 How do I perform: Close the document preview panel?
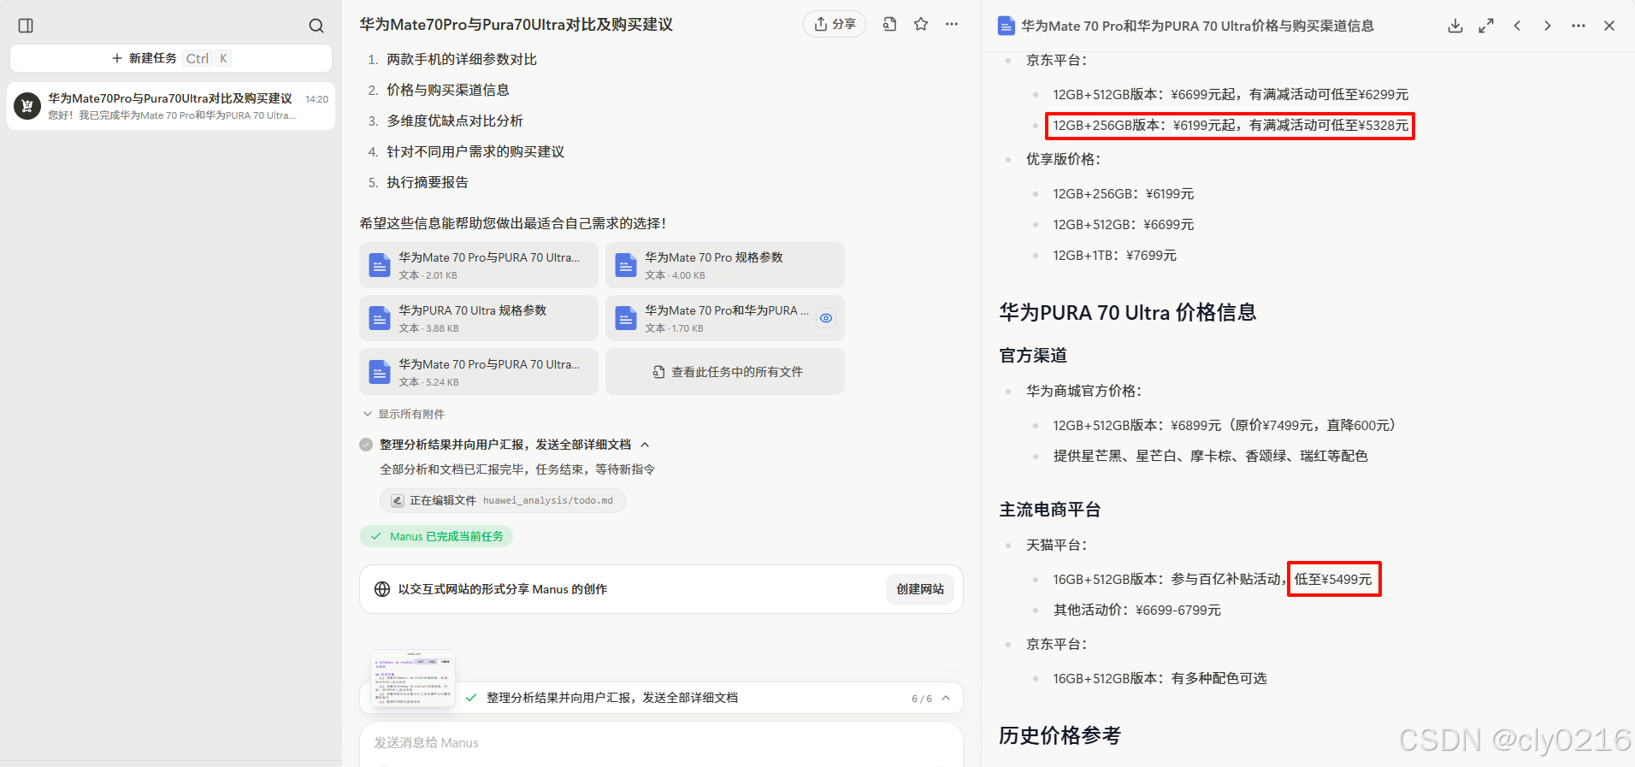[x=1609, y=26]
